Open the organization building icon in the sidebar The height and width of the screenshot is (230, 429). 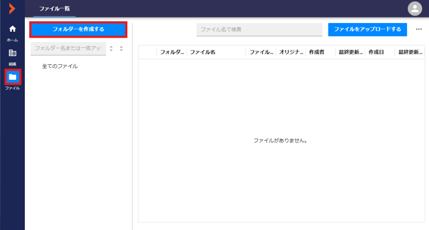[x=12, y=53]
